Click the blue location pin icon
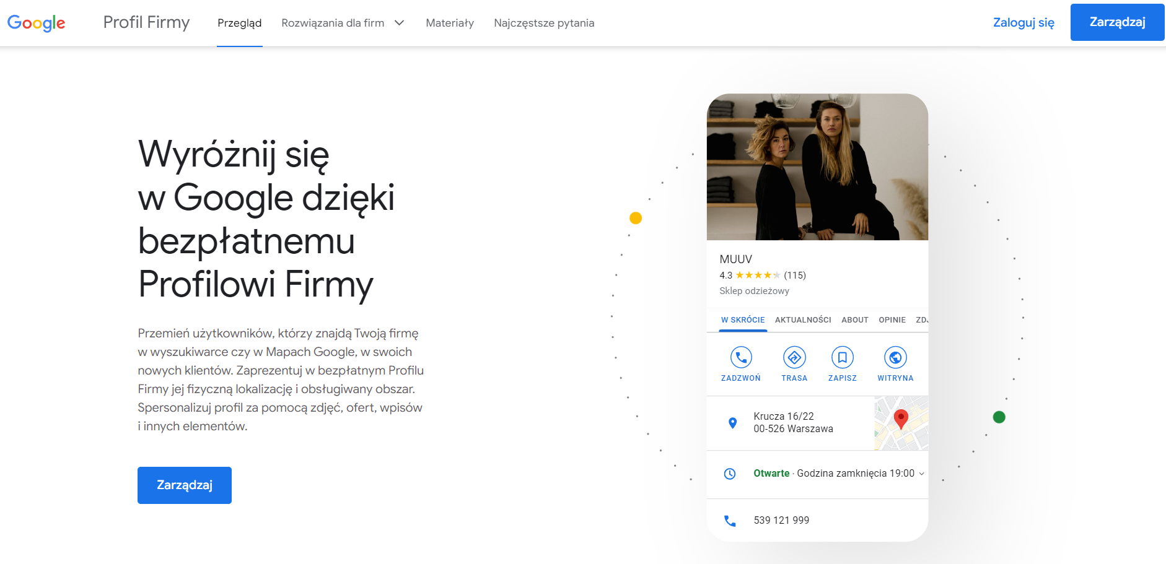This screenshot has height=564, width=1166. coord(732,423)
